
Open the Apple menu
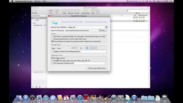point(12,1)
